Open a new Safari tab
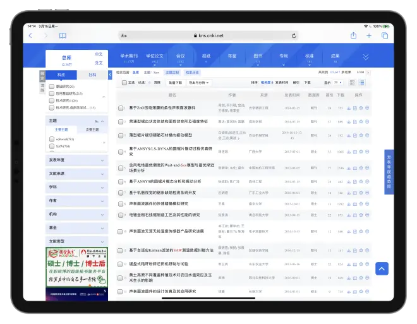 (369, 35)
